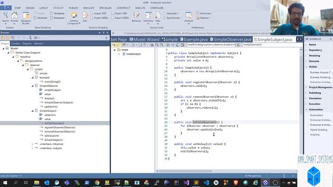Click Templates in Data Modeling group

(57, 14)
